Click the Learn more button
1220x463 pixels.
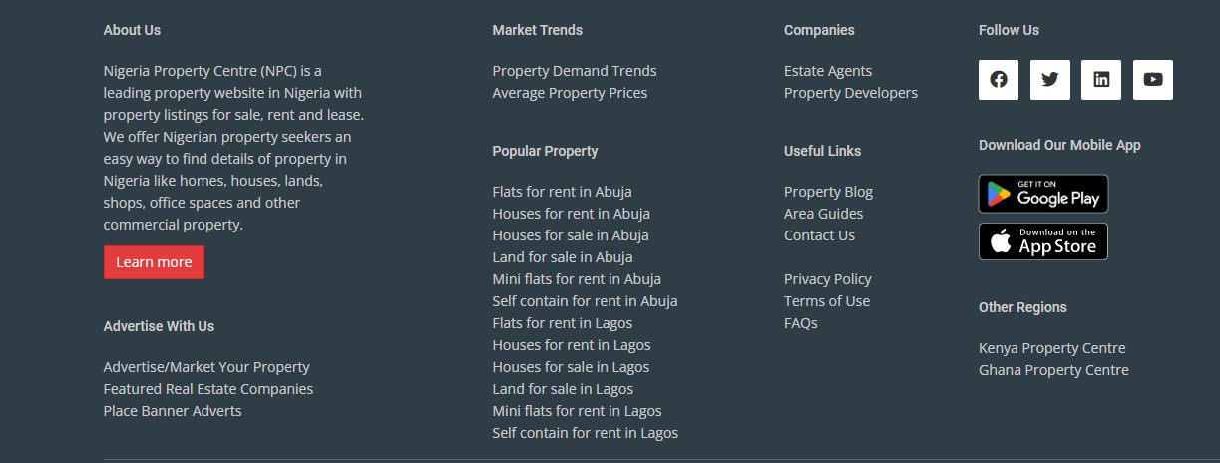pyautogui.click(x=154, y=262)
